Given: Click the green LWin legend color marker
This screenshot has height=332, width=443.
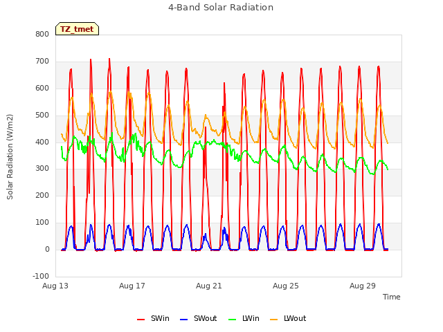Looking at the screenshot, I should pyautogui.click(x=232, y=320).
